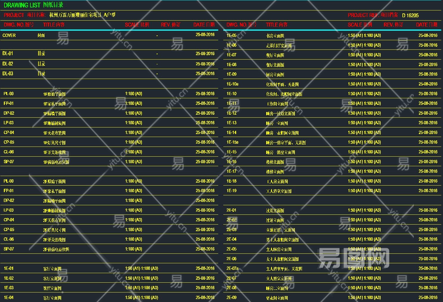The image size is (443, 302).
Task: Click the 'DRAWING LIST' title text
Action: 22,5
